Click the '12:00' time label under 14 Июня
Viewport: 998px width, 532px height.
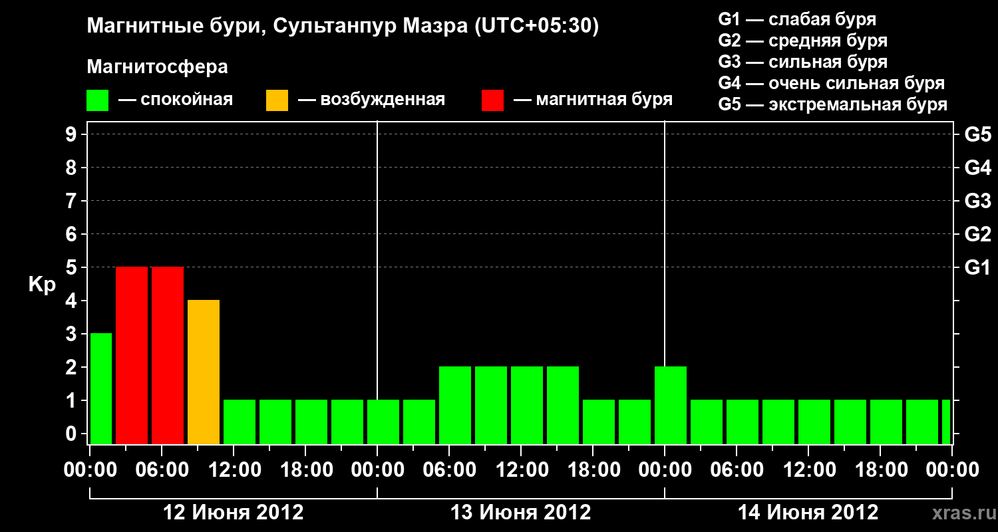point(808,470)
